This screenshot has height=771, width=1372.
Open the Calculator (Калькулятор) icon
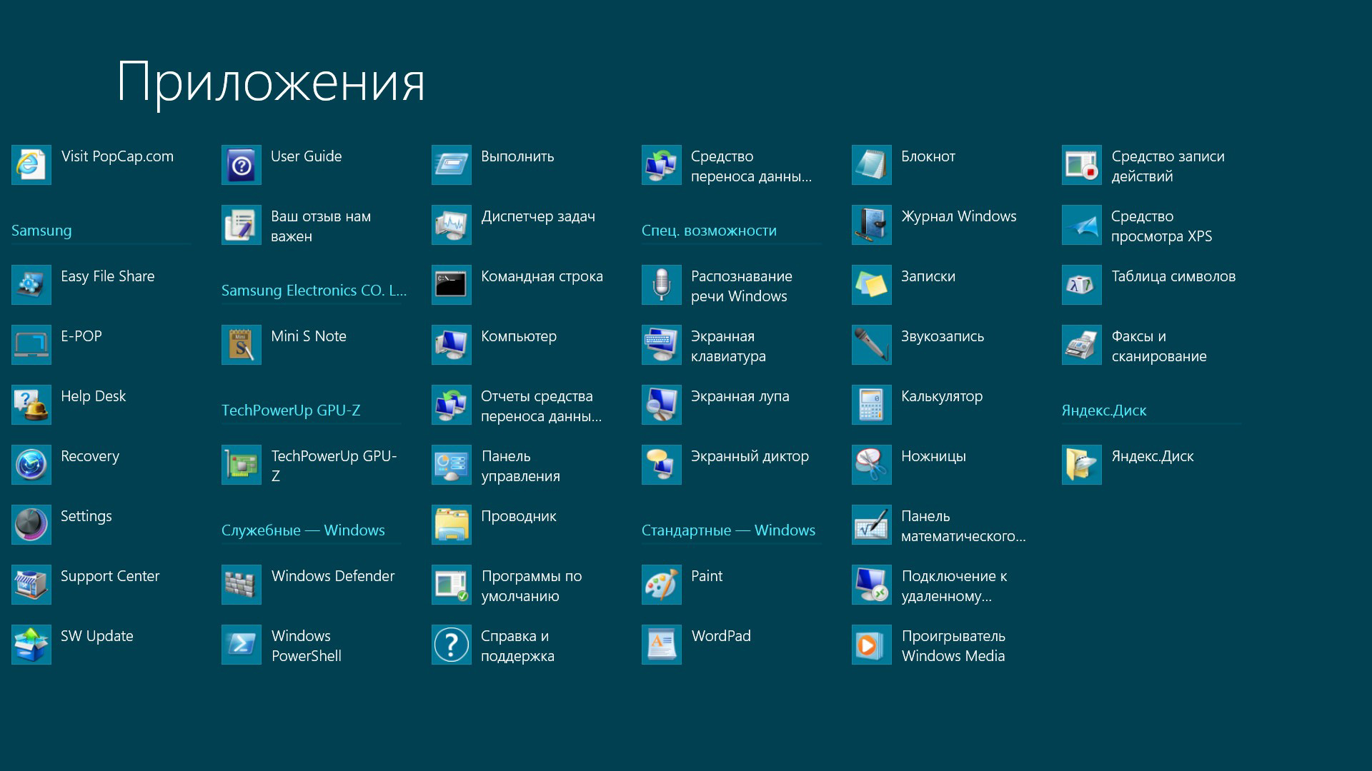871,405
